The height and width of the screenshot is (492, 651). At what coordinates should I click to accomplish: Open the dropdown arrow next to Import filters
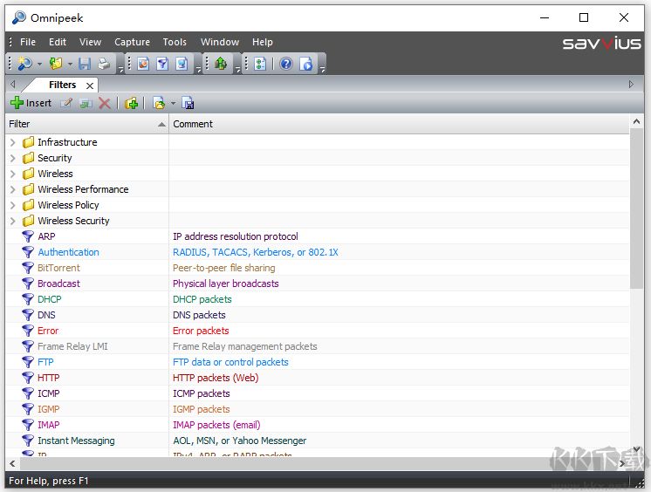click(x=173, y=104)
